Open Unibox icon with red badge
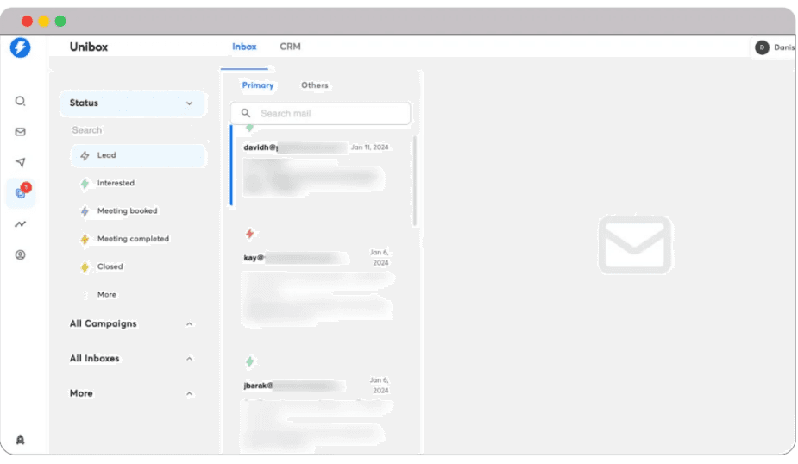This screenshot has height=464, width=798. tap(21, 192)
